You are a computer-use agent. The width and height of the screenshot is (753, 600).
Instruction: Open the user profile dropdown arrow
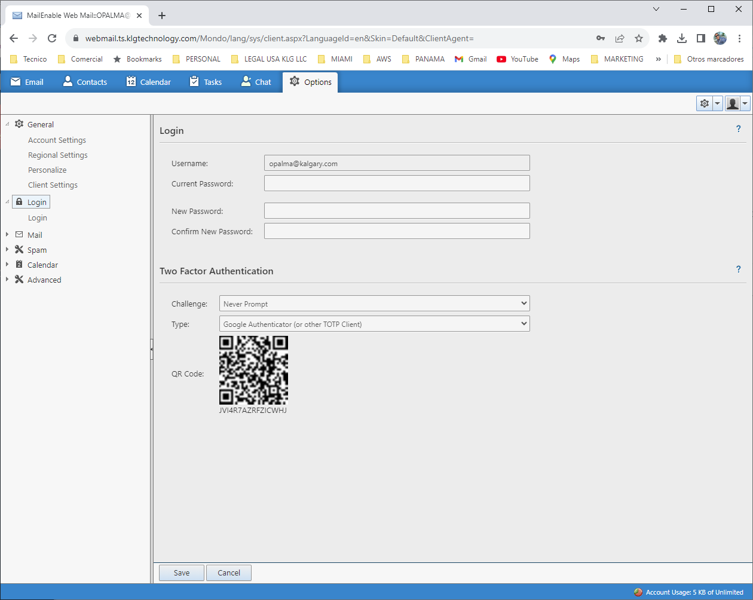pos(745,103)
